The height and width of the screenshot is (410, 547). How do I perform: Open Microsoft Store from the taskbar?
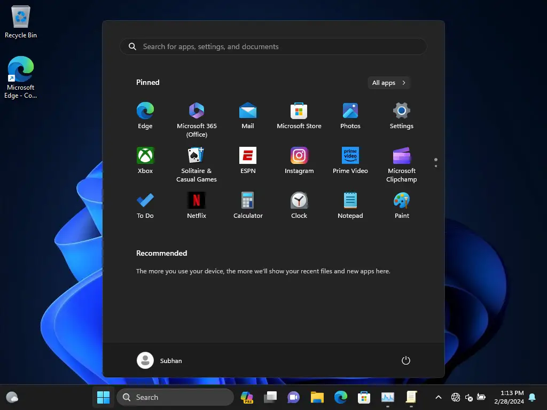[364, 397]
